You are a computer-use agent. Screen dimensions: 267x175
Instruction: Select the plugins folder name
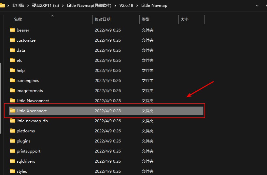point(23,141)
